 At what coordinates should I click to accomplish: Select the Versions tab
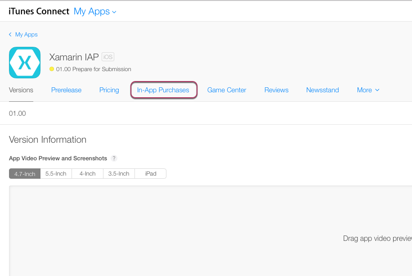point(21,90)
